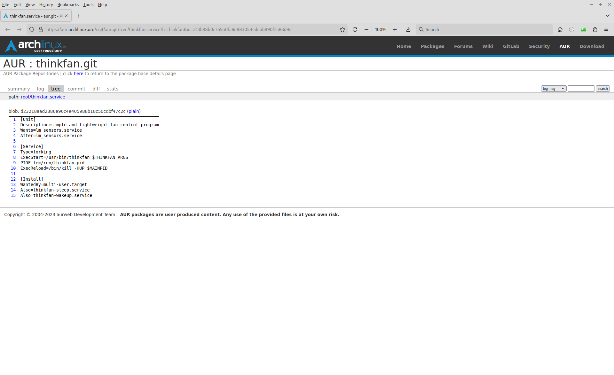Jump to line number 15
Viewport: 614px width, 375px height.
point(13,195)
